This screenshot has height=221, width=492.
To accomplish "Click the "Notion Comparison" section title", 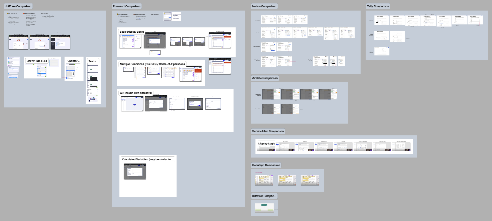I will [264, 6].
